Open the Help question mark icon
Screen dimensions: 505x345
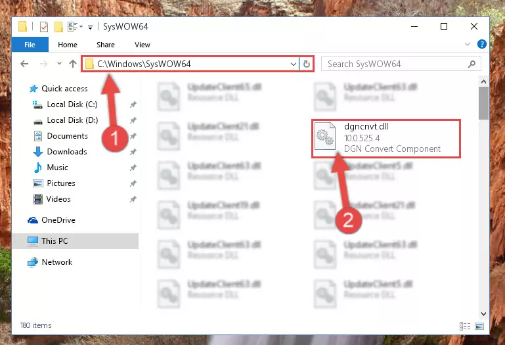coord(482,44)
